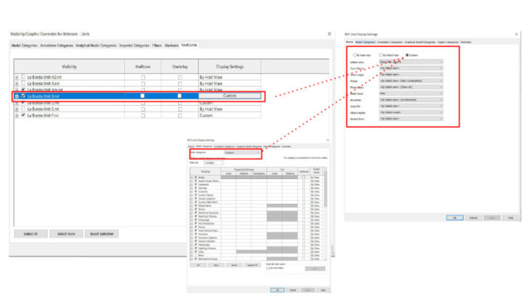
Task: Open the Filters tab
Action: (155, 45)
